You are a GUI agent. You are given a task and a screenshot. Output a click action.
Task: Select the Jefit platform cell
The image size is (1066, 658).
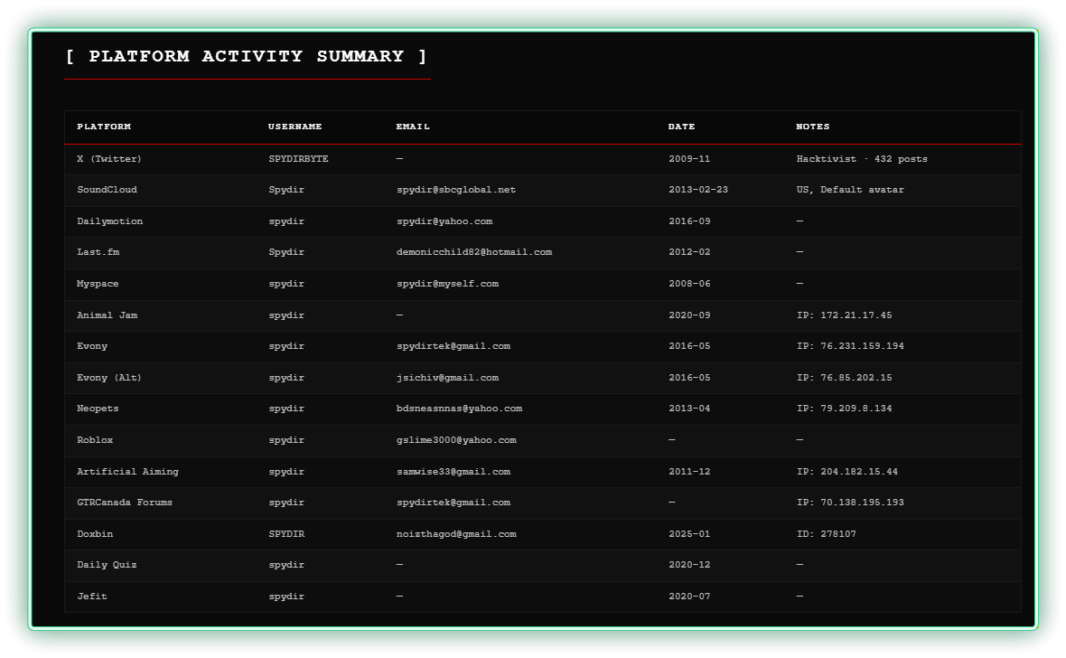(x=92, y=597)
